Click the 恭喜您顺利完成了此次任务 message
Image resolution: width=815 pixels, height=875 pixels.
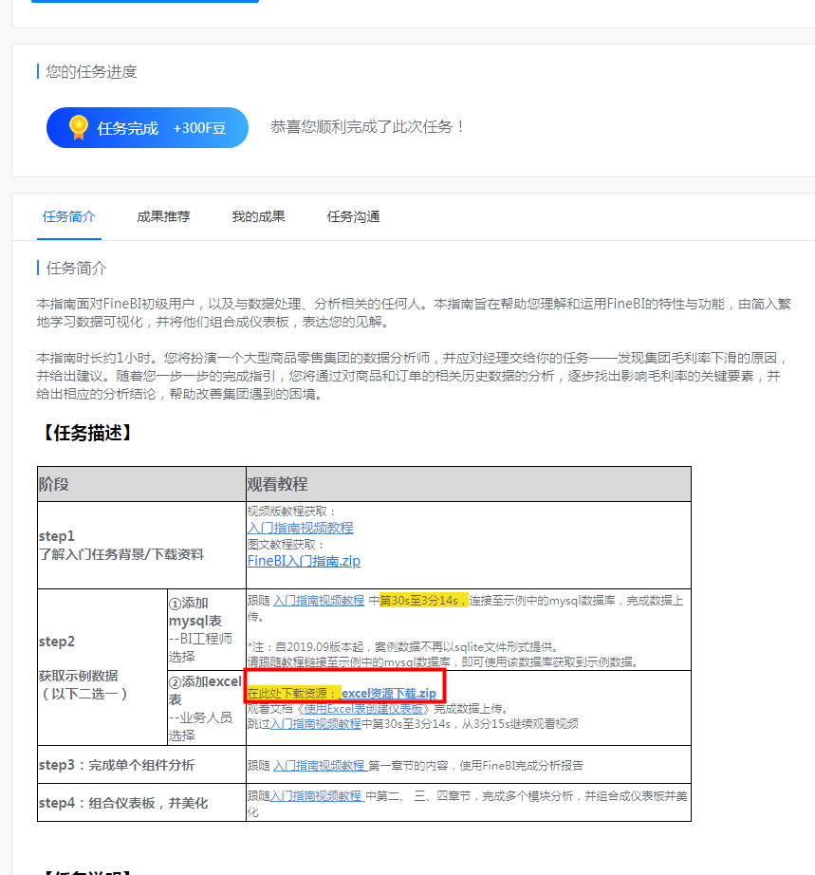[367, 127]
